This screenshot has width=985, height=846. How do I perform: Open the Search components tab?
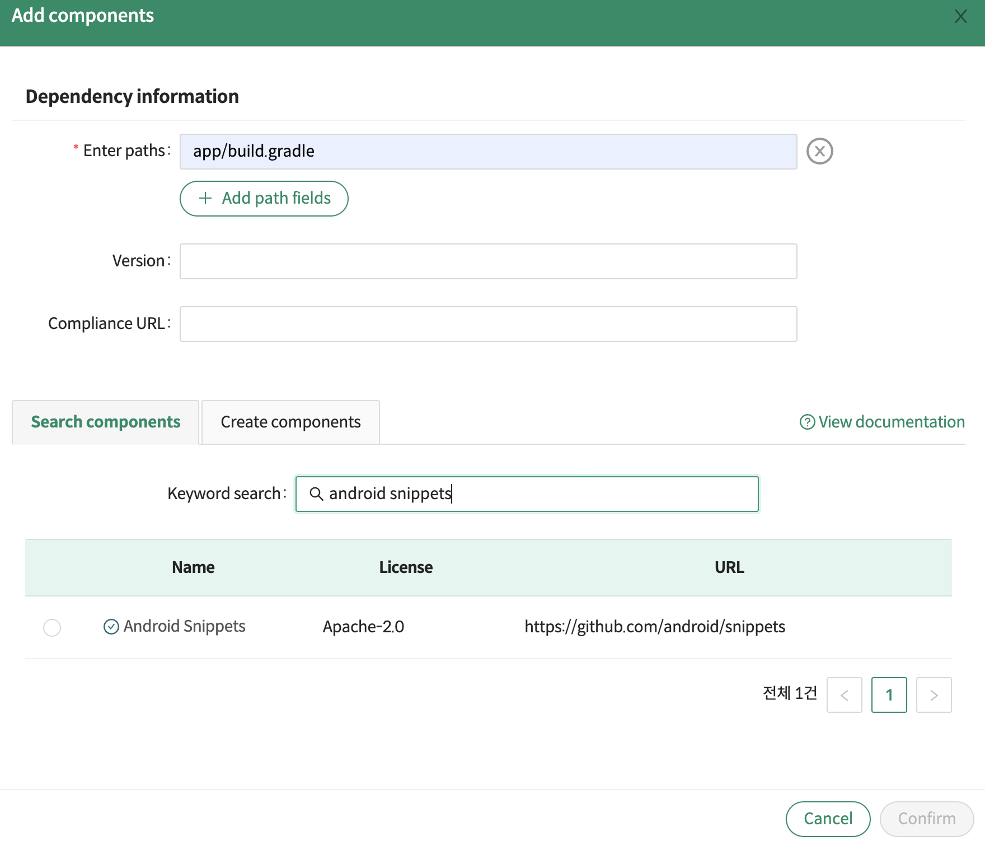(105, 422)
